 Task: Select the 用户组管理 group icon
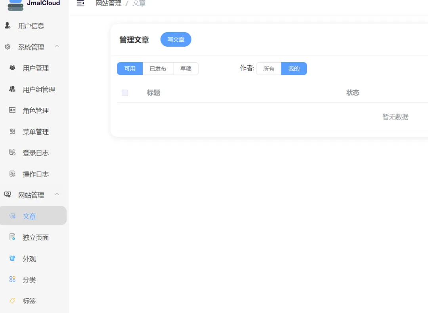(x=12, y=89)
